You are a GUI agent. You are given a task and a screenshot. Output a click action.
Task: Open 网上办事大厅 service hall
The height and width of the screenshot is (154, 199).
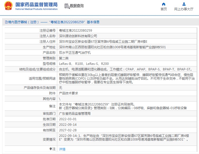184,9
